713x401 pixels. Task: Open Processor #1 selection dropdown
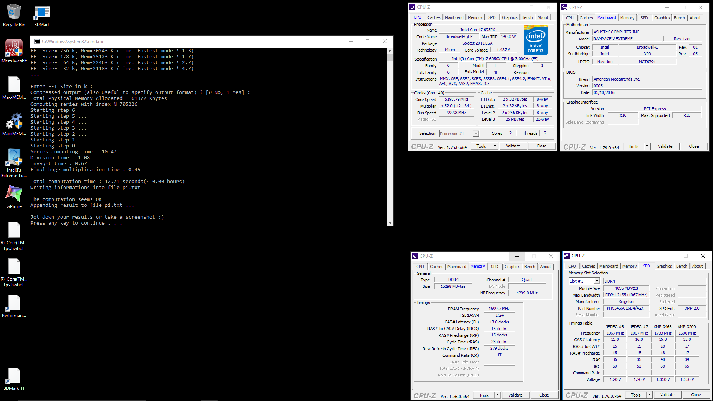[459, 134]
